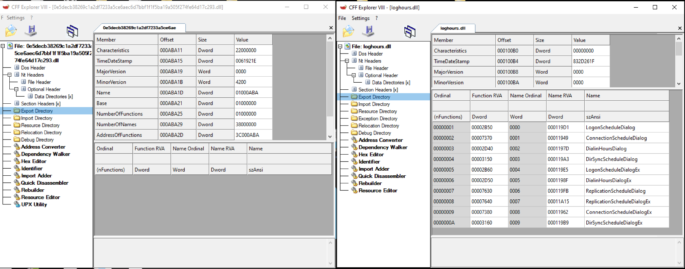Image resolution: width=685 pixels, height=269 pixels.
Task: Open Resource Editor in loghours.dll window
Action: [x=378, y=190]
